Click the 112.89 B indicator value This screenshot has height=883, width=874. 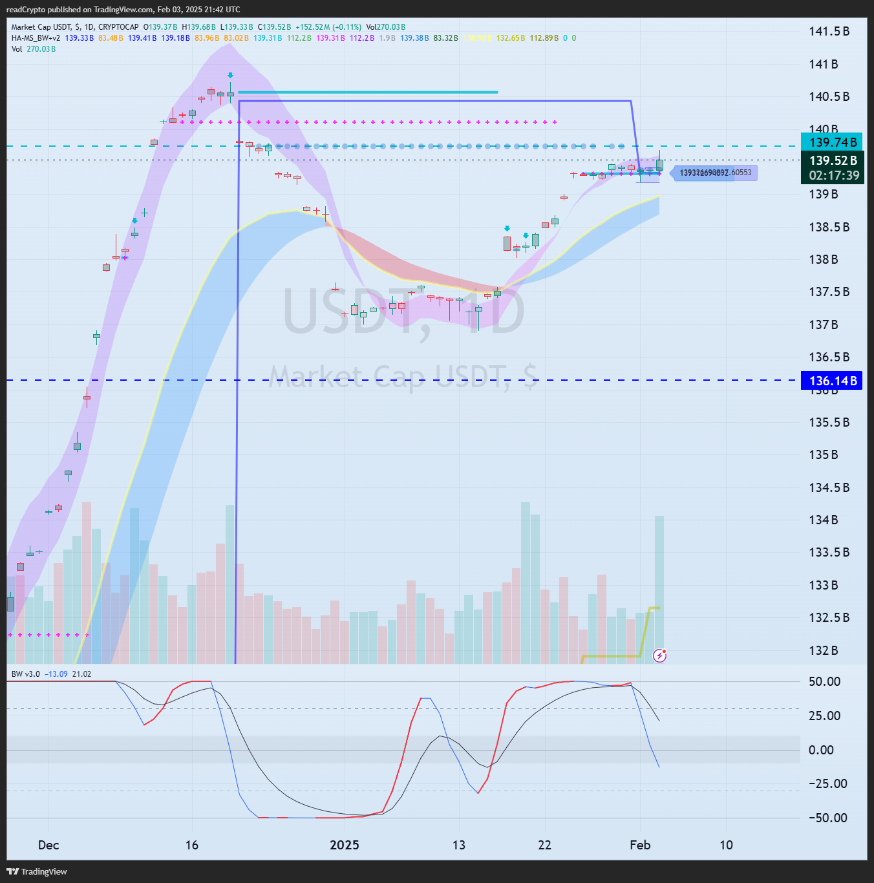pos(544,38)
